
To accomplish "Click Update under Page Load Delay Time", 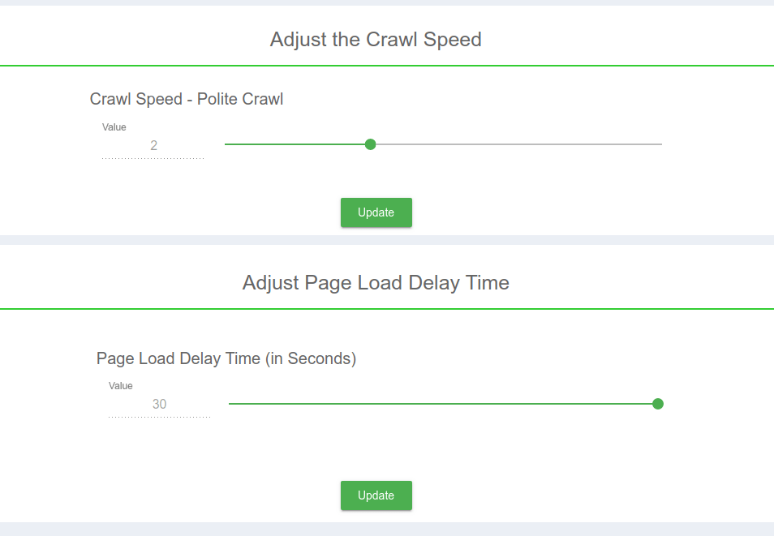I will 376,495.
